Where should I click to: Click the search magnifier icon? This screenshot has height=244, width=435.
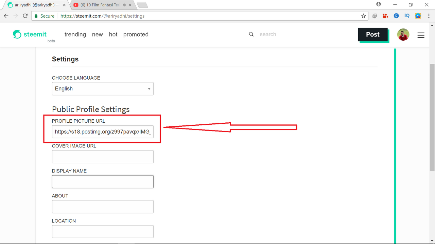click(x=251, y=34)
